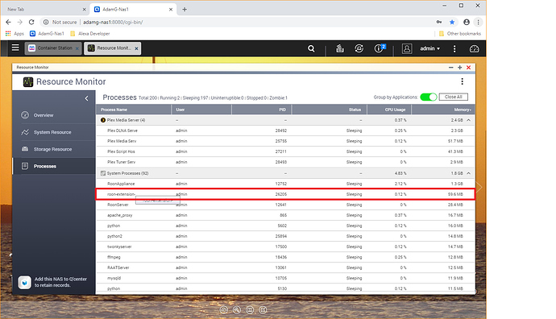The image size is (556, 319).
Task: Open the event notifications info icon
Action: 379,48
